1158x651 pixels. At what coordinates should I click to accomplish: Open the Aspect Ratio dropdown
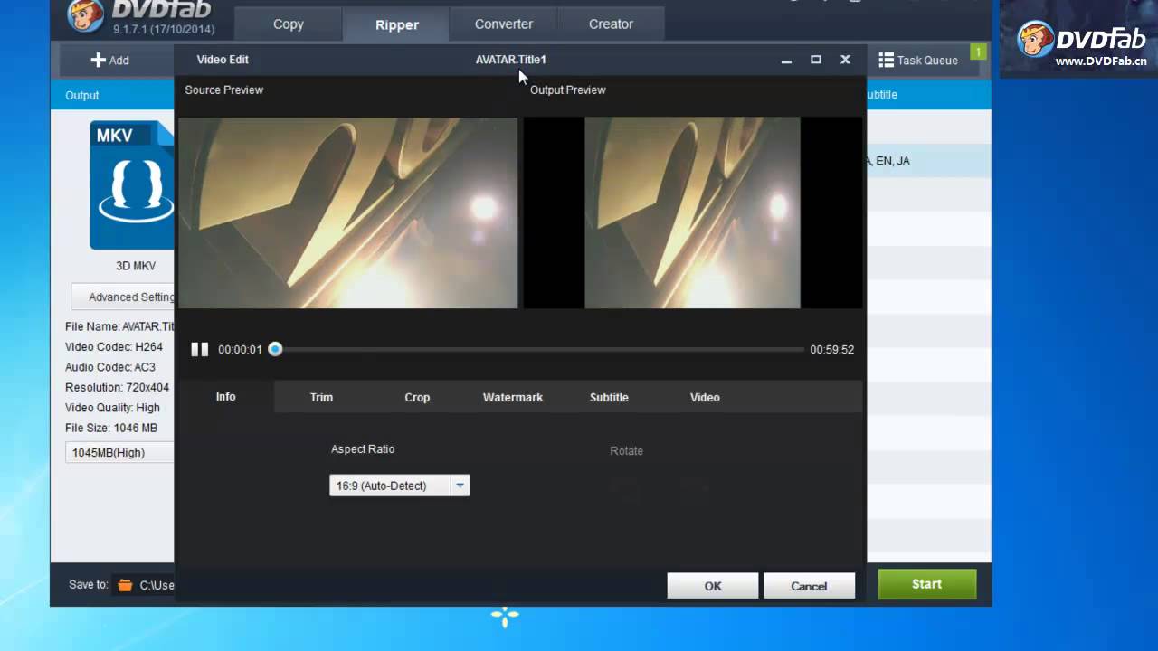(399, 486)
